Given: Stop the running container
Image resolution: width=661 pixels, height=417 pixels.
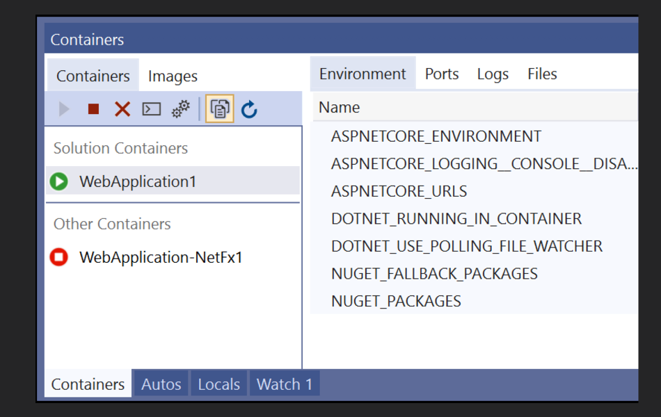Looking at the screenshot, I should [93, 108].
